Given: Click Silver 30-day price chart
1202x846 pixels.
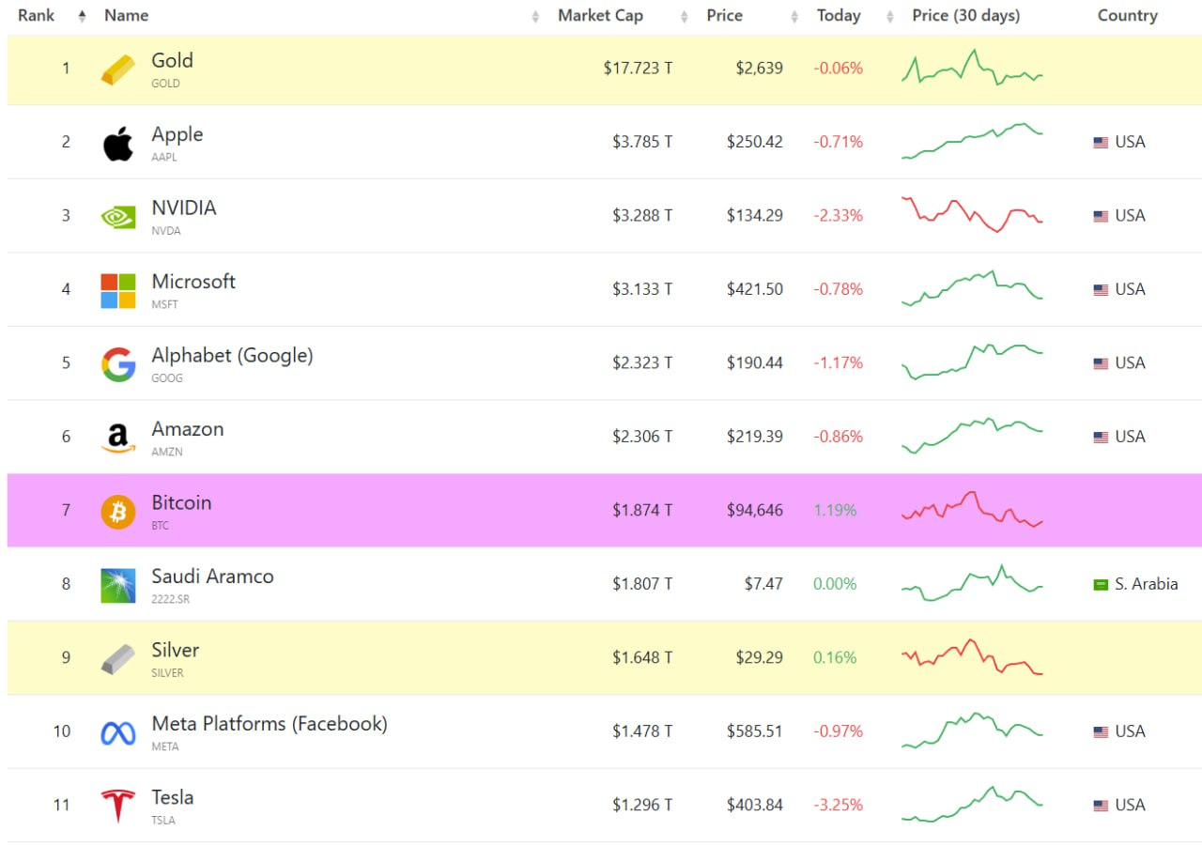Looking at the screenshot, I should 972,657.
